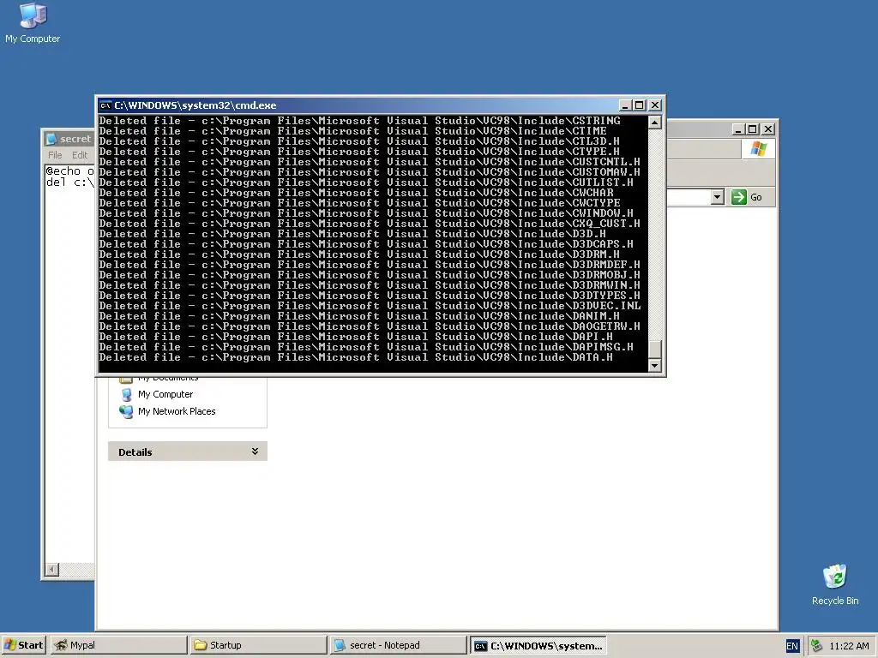Open the Notepad Edit menu

(80, 155)
